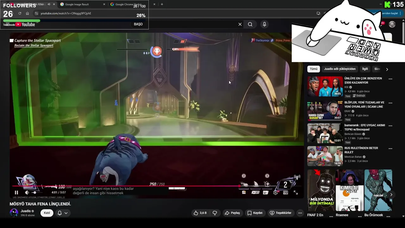405x228 pixels.
Task: Open more actions below the video
Action: [x=300, y=213]
